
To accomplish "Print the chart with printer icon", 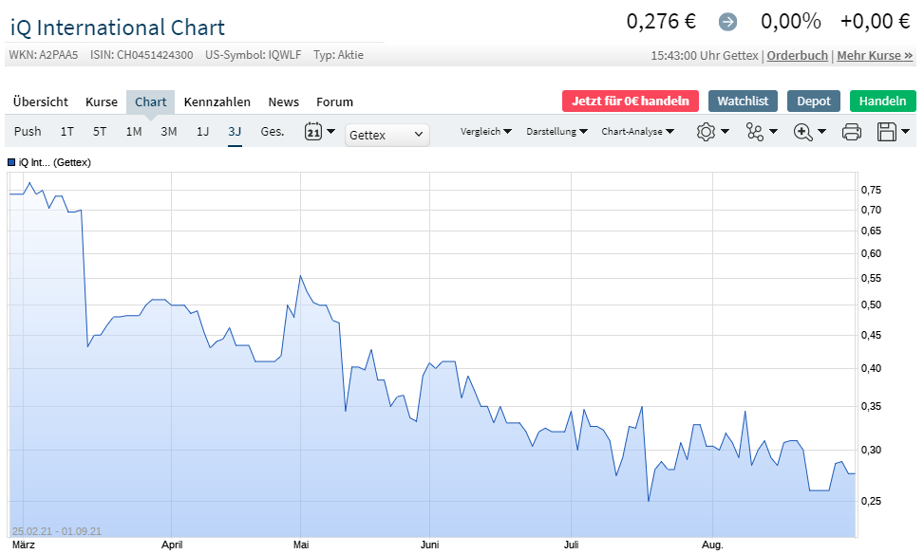I will tap(852, 133).
